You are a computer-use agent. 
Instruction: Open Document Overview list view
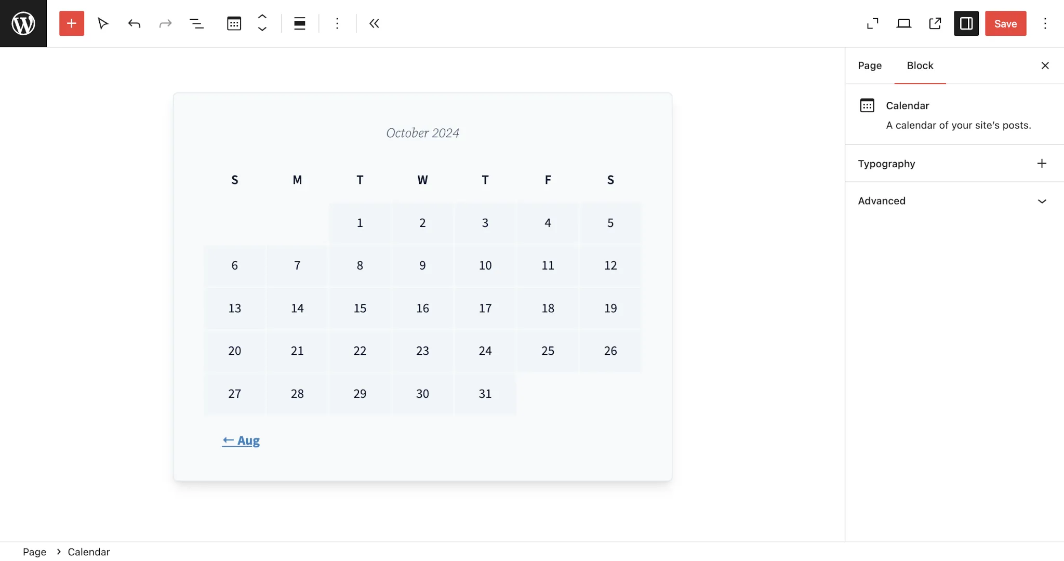(x=196, y=23)
